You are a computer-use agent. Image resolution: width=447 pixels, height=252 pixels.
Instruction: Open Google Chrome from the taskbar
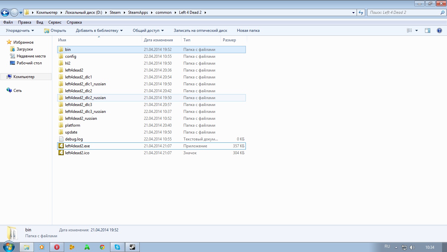[102, 247]
